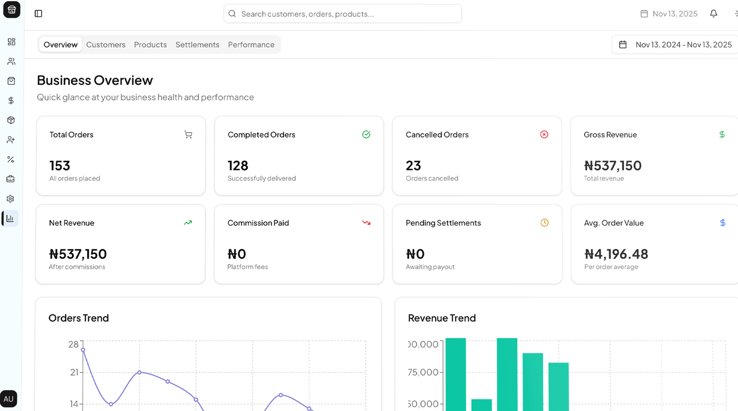Click the blue dollar icon on Avg. Order Value
Image resolution: width=738 pixels, height=411 pixels.
tap(723, 222)
